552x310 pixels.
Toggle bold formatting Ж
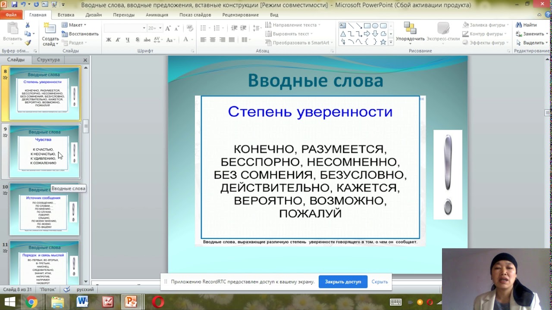coord(109,40)
